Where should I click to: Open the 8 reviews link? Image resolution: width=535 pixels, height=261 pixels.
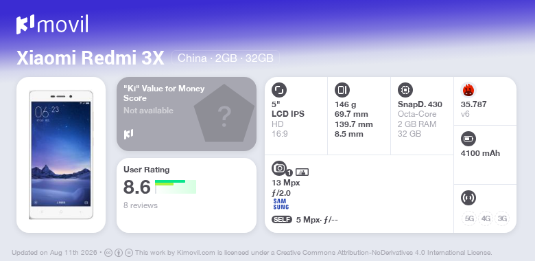[x=141, y=205]
